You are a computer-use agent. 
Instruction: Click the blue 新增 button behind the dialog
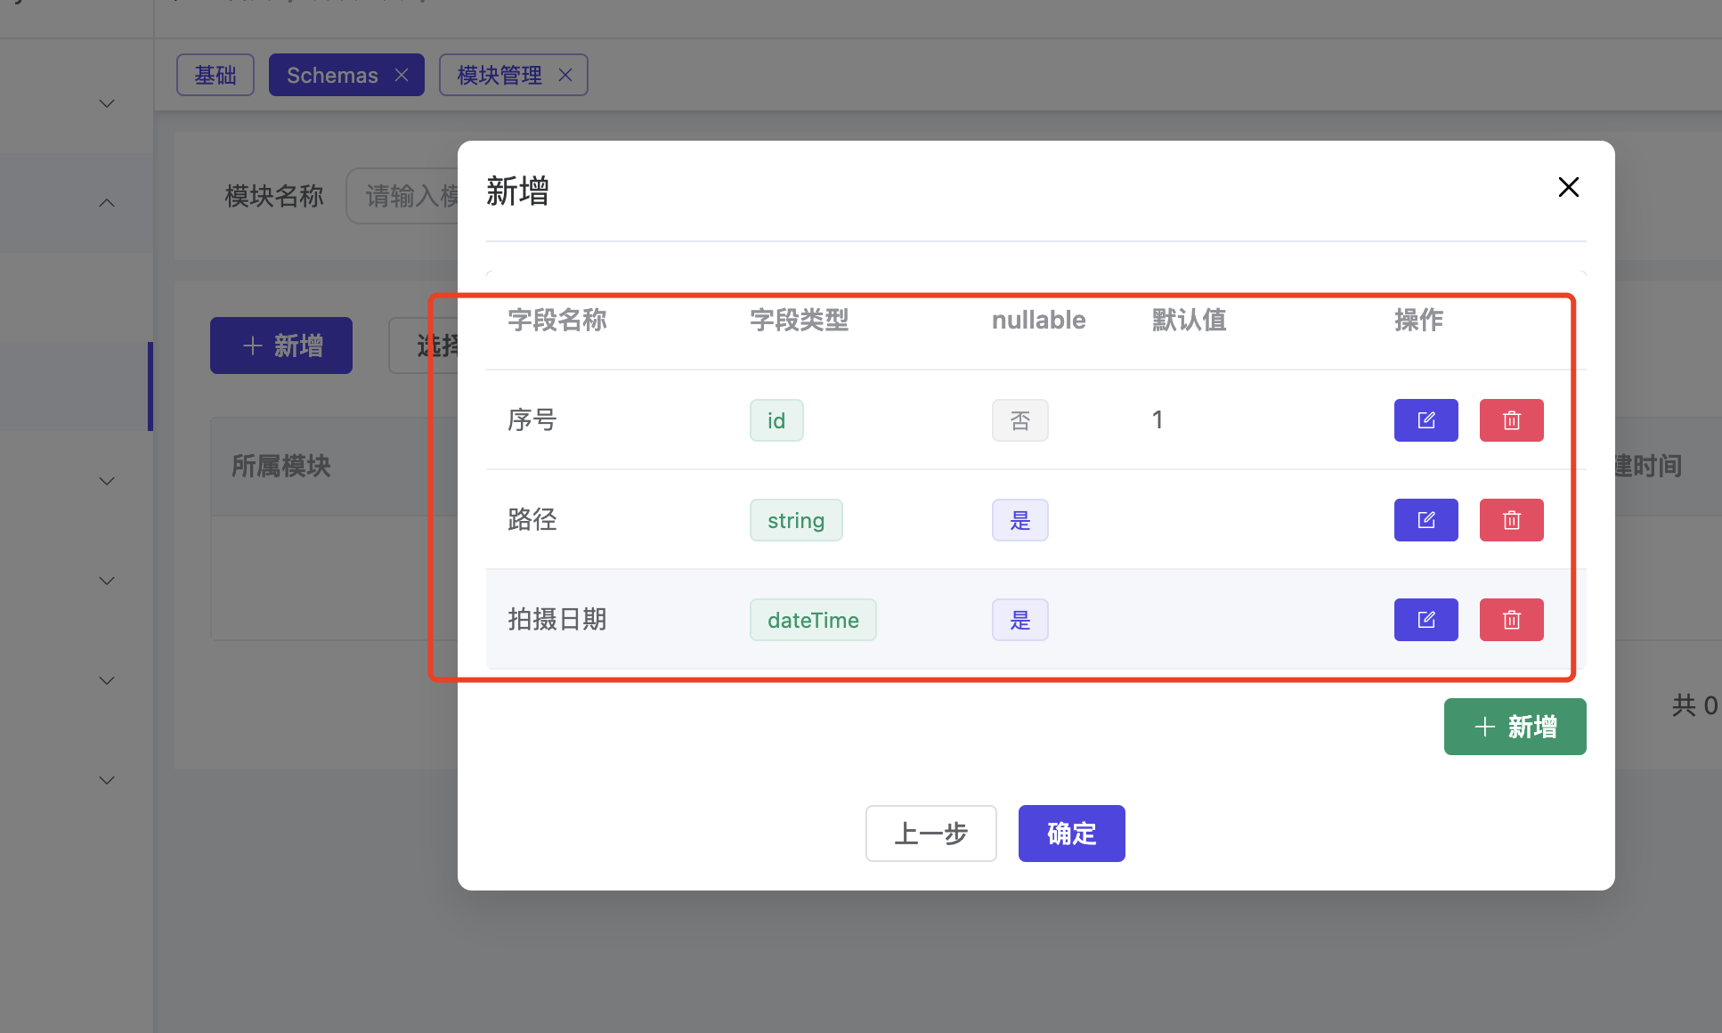tap(281, 346)
